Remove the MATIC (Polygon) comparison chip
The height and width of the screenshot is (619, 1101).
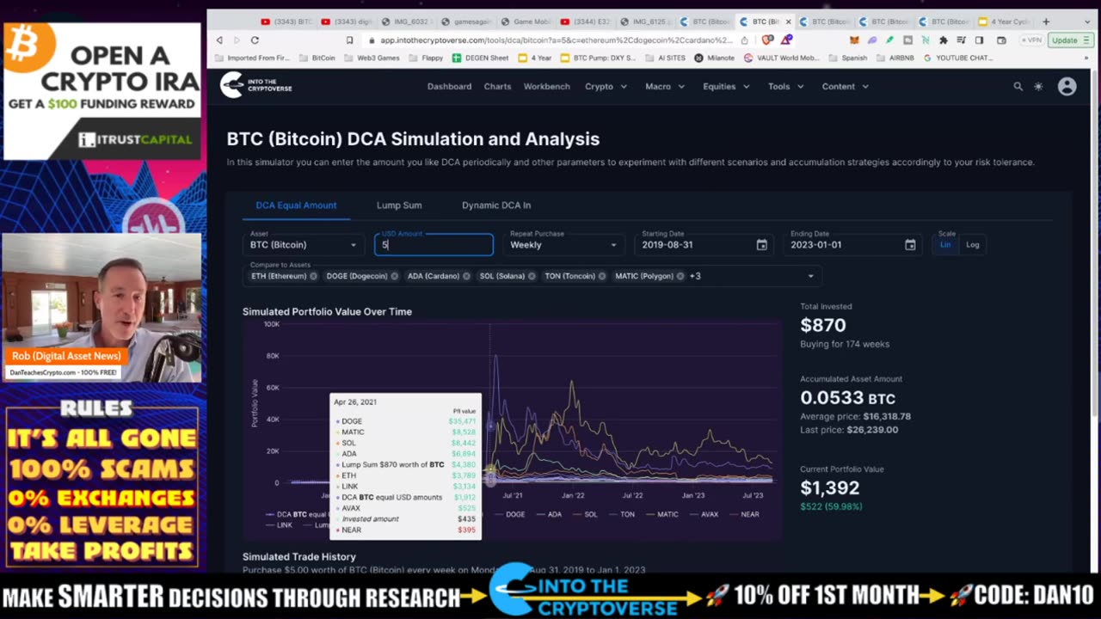[680, 276]
